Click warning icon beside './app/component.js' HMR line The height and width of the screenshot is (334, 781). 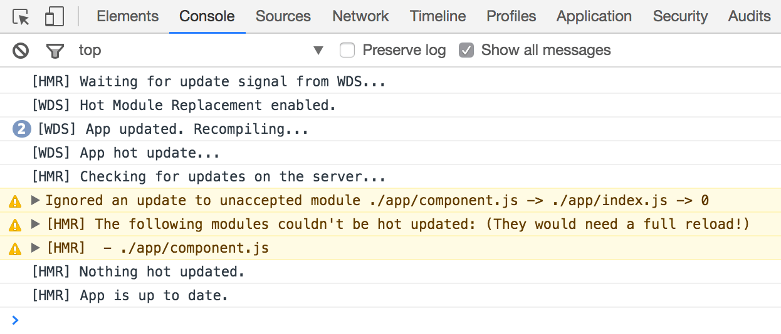click(15, 249)
